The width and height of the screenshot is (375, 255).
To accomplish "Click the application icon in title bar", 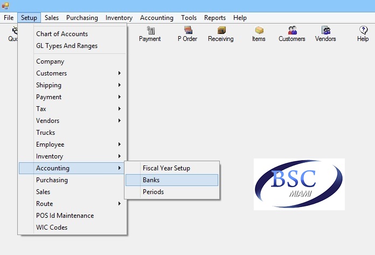I will point(5,5).
